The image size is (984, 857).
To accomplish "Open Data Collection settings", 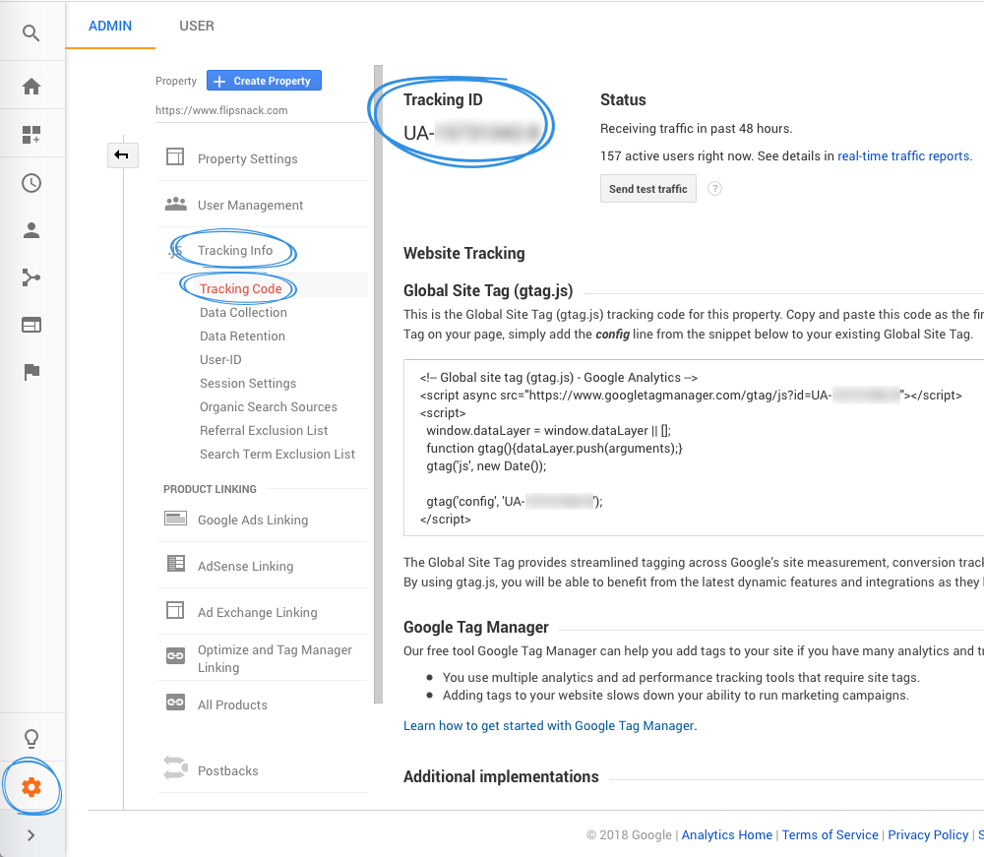I will [x=243, y=313].
